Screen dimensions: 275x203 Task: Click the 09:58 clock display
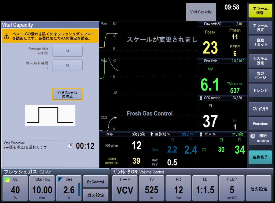click(232, 7)
